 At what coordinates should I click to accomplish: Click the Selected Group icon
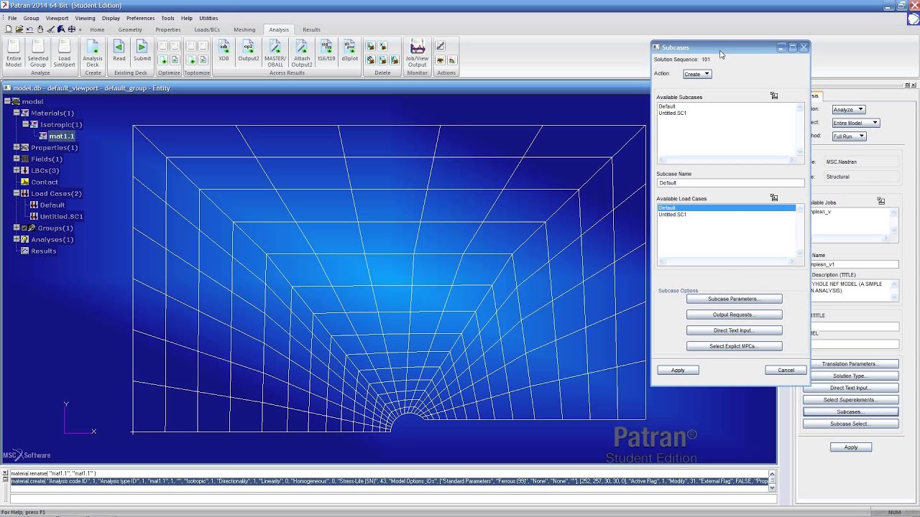click(38, 53)
